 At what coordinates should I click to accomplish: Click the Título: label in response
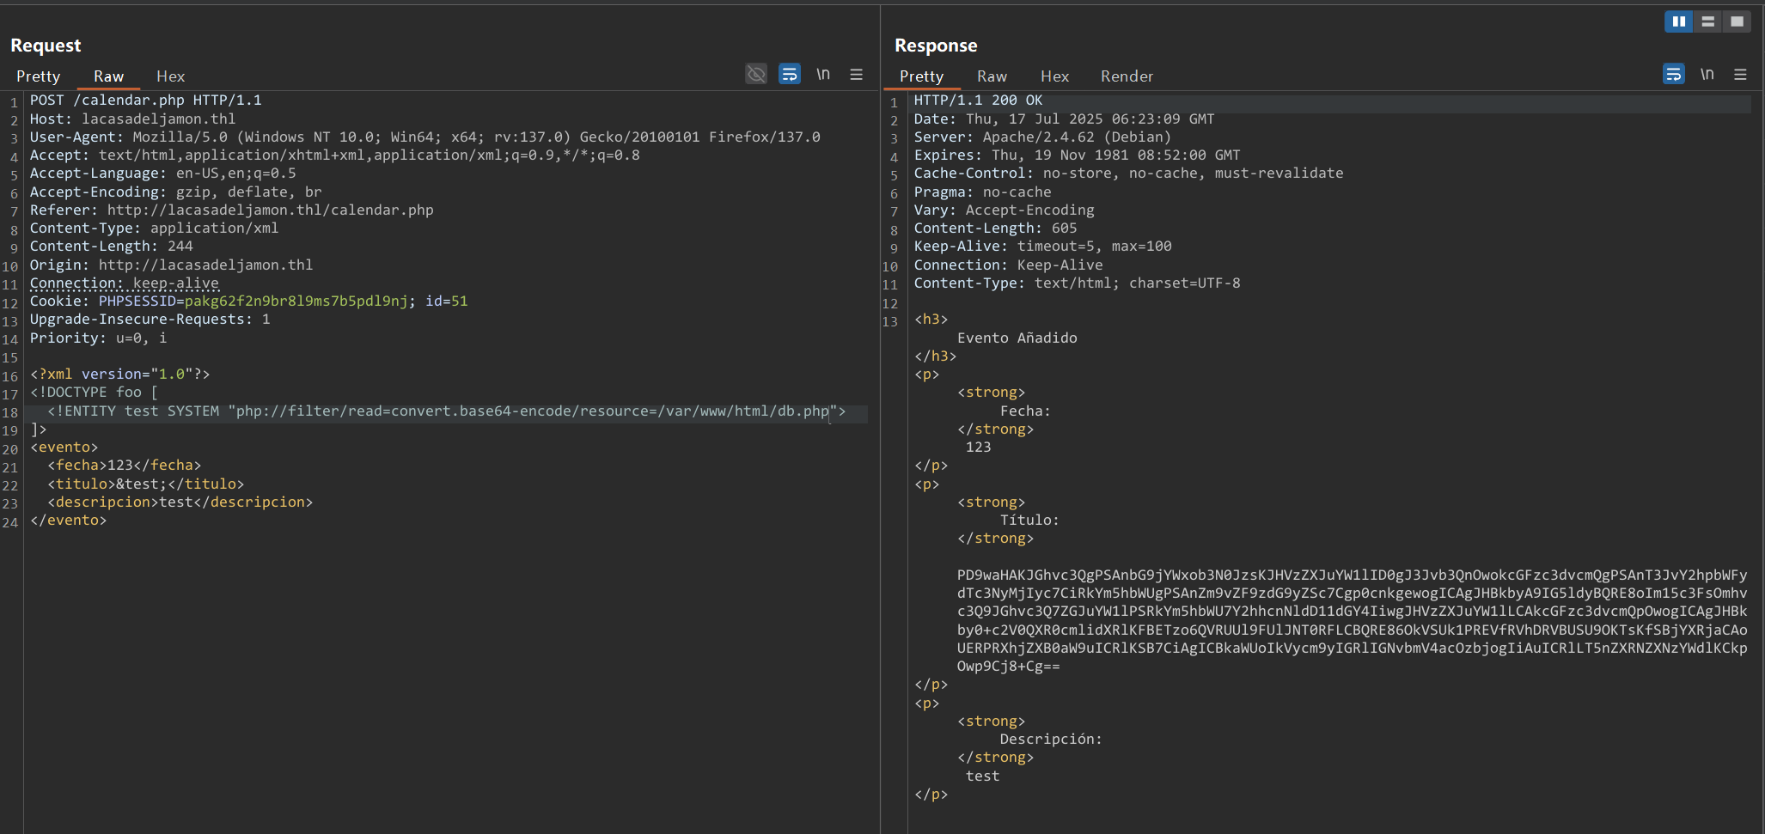(x=1029, y=520)
